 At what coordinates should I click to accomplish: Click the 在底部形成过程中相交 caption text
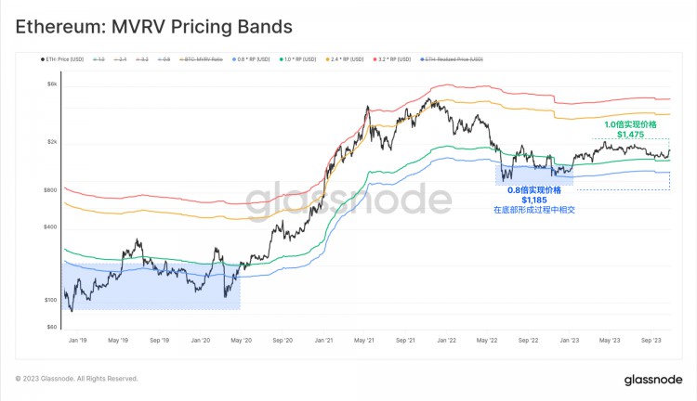pos(534,210)
